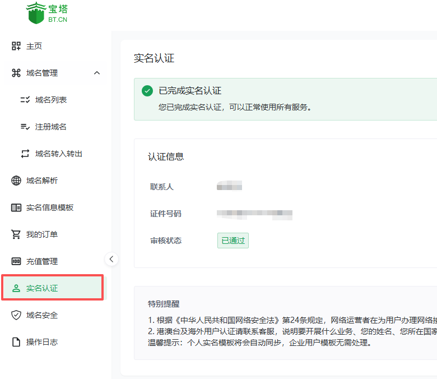Collapse the 域名管理 submenu chevron

97,73
